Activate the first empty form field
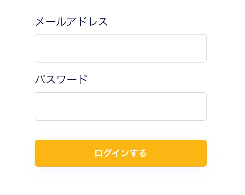245x195 pixels. tap(121, 48)
